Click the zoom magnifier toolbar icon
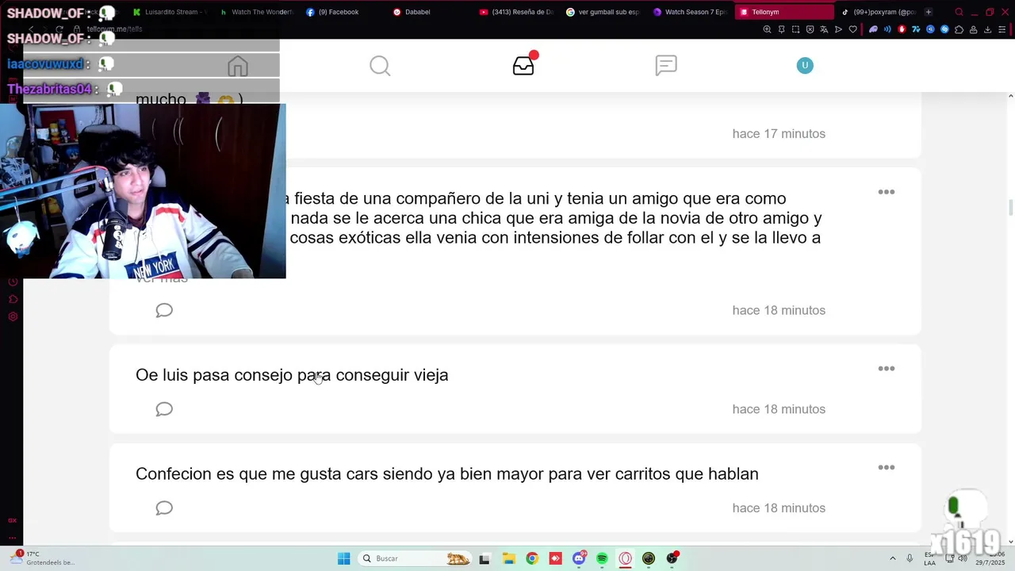Viewport: 1015px width, 571px height. (767, 29)
